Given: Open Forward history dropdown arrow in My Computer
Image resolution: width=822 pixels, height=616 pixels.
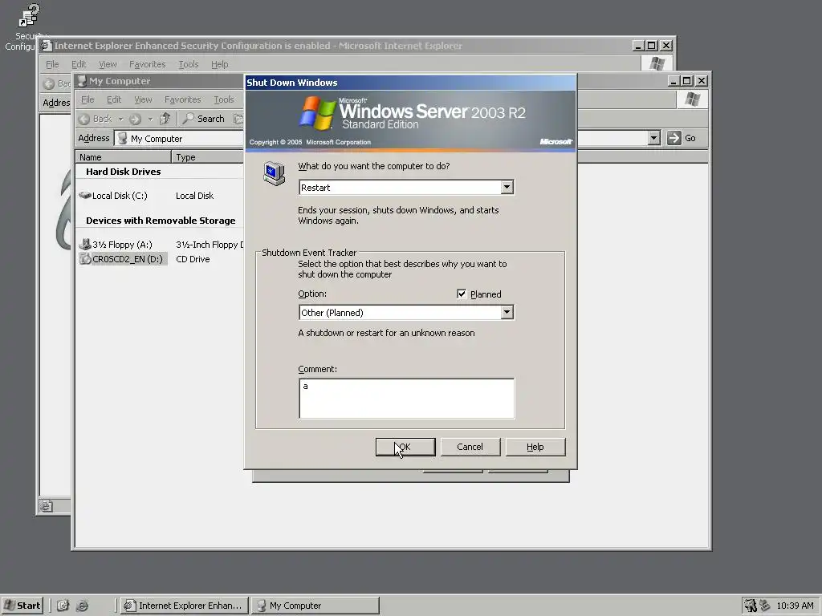Looking at the screenshot, I should click(150, 119).
